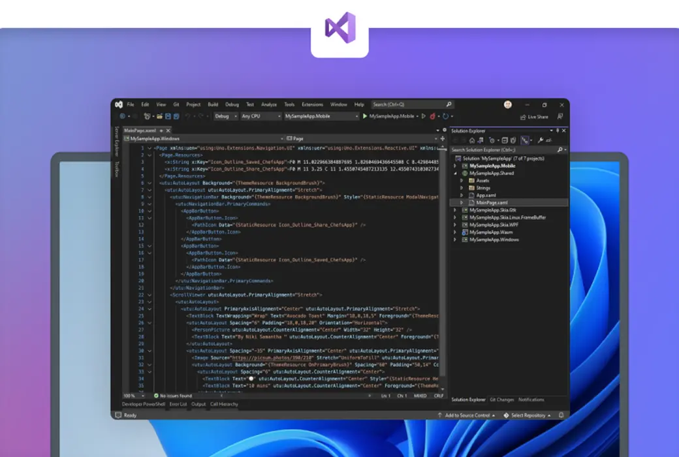Viewport: 679px width, 457px height.
Task: Open the Error List tab
Action: [178, 404]
